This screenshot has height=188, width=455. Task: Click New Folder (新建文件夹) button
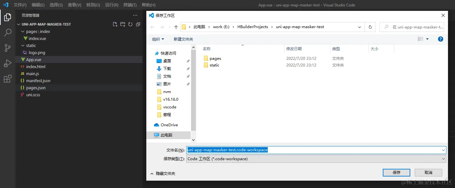[183, 39]
